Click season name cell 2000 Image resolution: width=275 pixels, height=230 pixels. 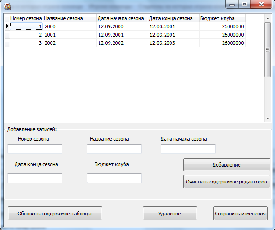70,26
